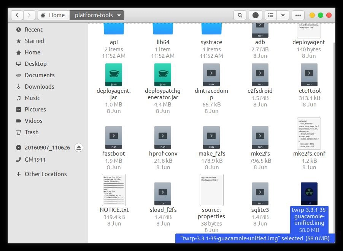The width and height of the screenshot is (343, 251).
Task: Open the three-dots overflow menu
Action: pyautogui.click(x=298, y=15)
